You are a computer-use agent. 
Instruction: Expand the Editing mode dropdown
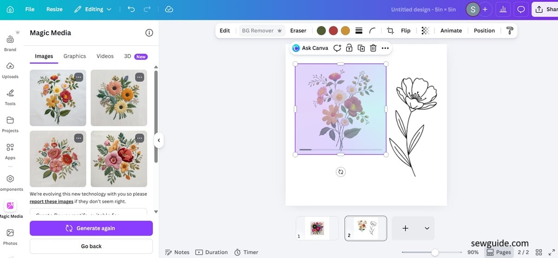(93, 9)
